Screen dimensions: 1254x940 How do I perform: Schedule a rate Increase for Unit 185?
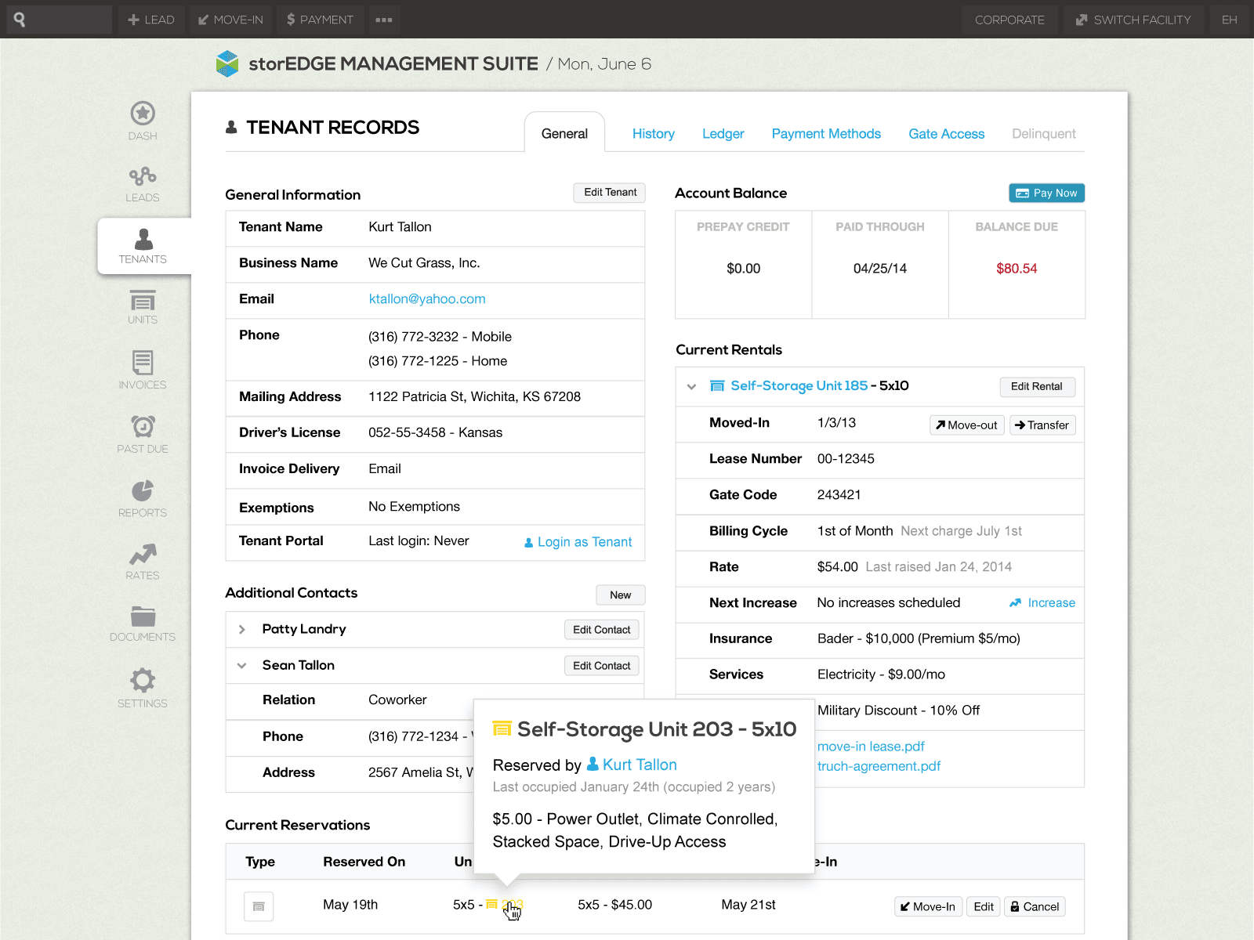pos(1042,603)
